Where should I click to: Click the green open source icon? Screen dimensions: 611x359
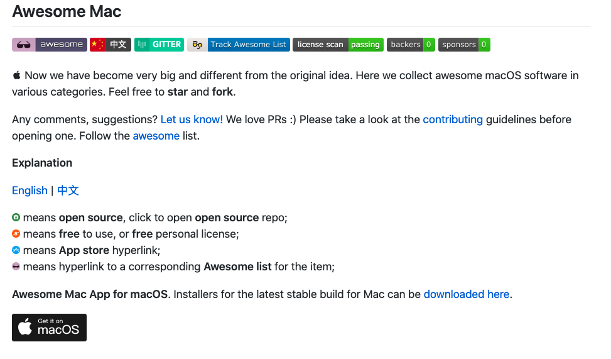coord(16,218)
